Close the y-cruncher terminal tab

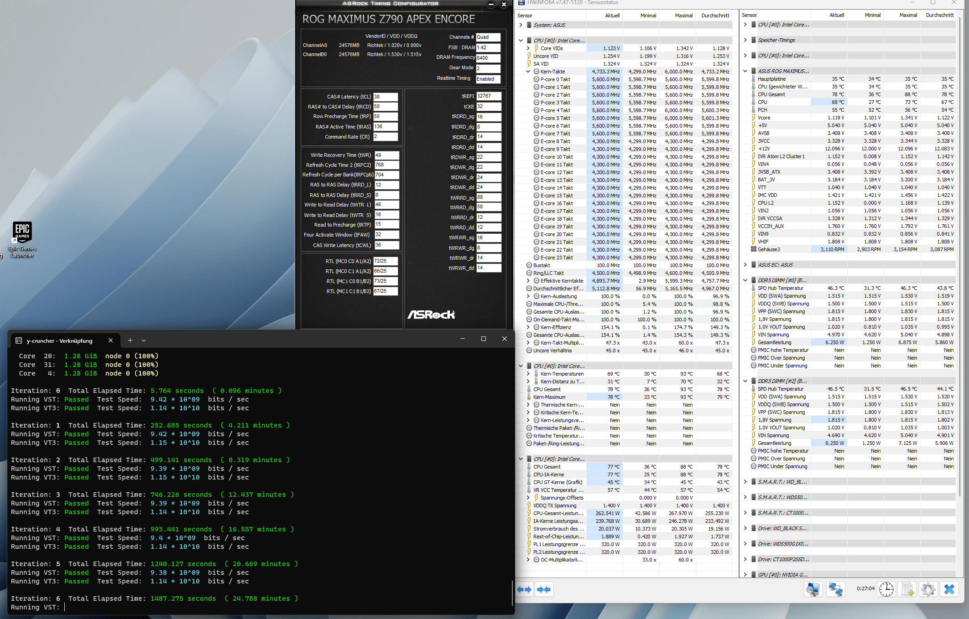coord(110,340)
